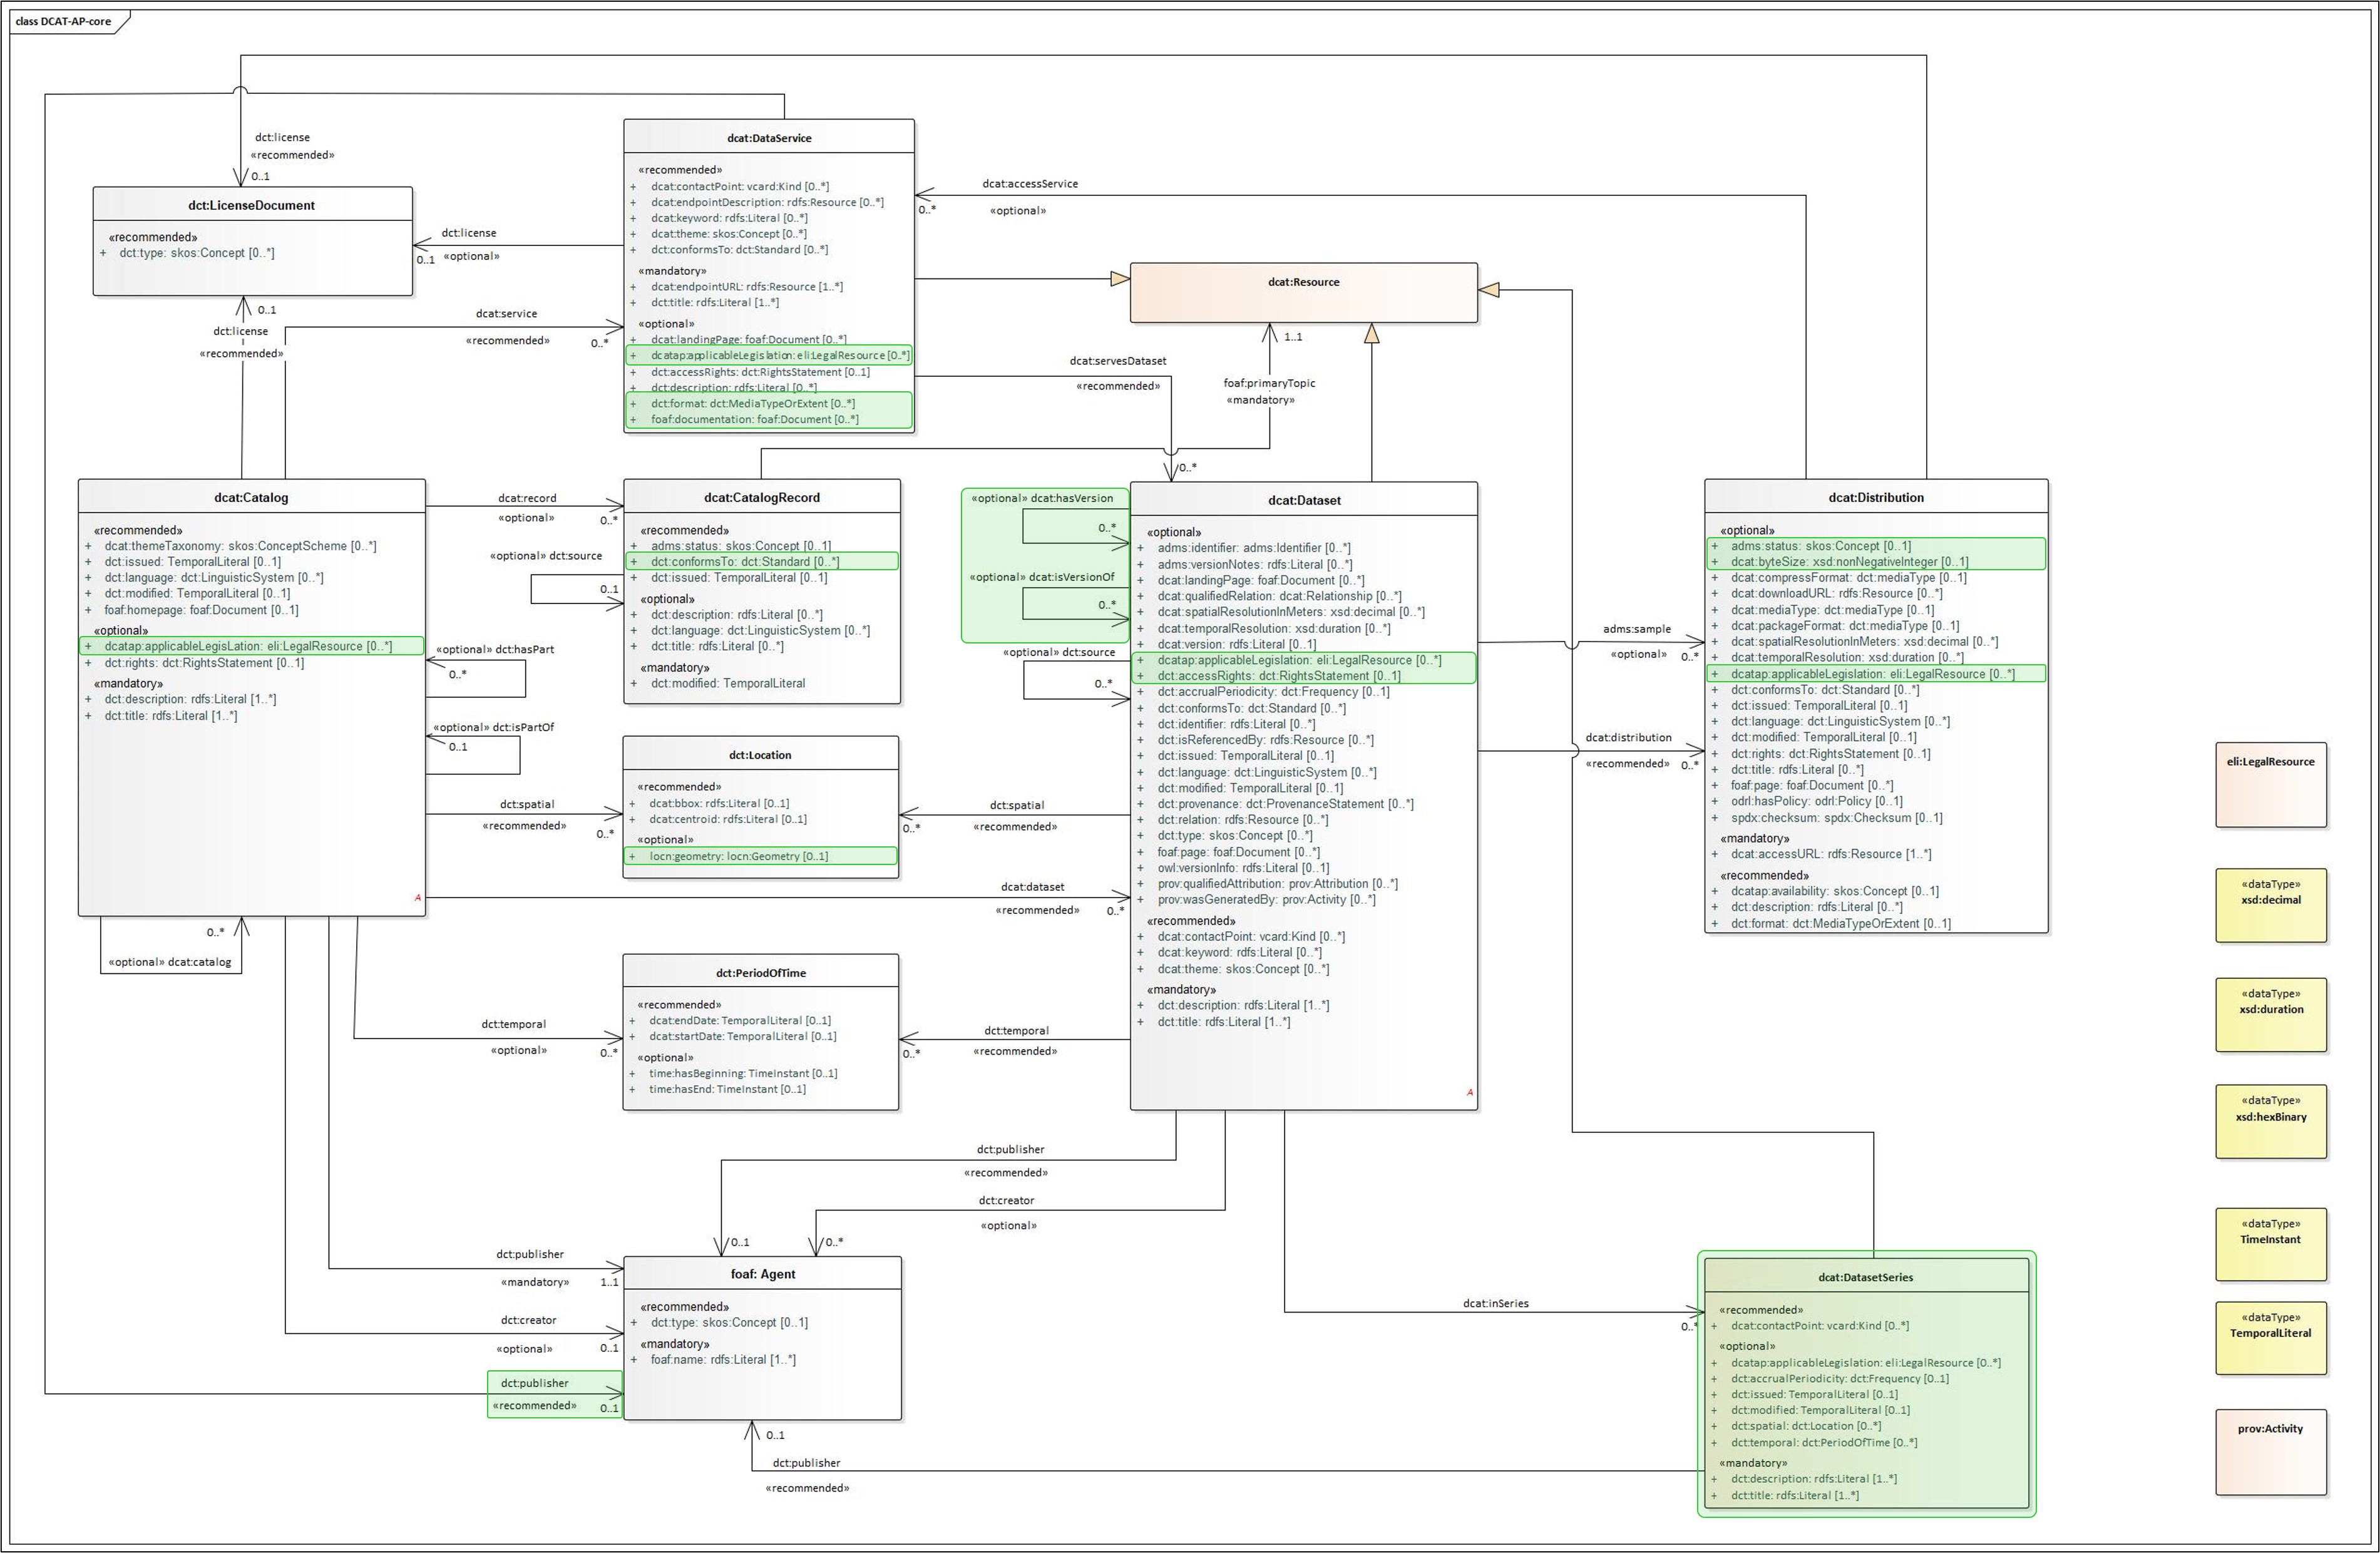Select dcat:bbox attribute in Location
The width and height of the screenshot is (2380, 1553).
pos(719,803)
